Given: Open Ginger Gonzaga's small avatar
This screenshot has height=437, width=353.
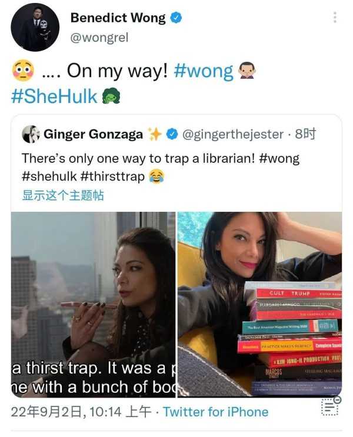Looking at the screenshot, I should coord(31,134).
